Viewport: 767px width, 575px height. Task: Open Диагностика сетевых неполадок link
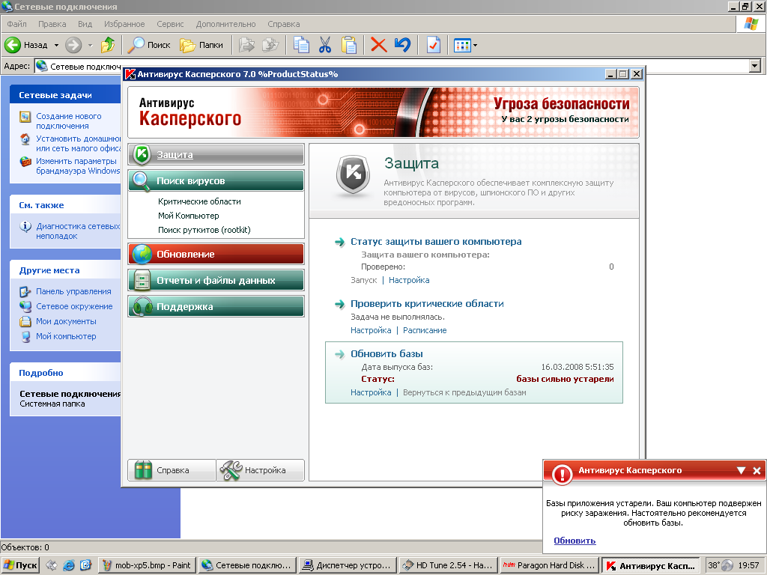(78, 231)
